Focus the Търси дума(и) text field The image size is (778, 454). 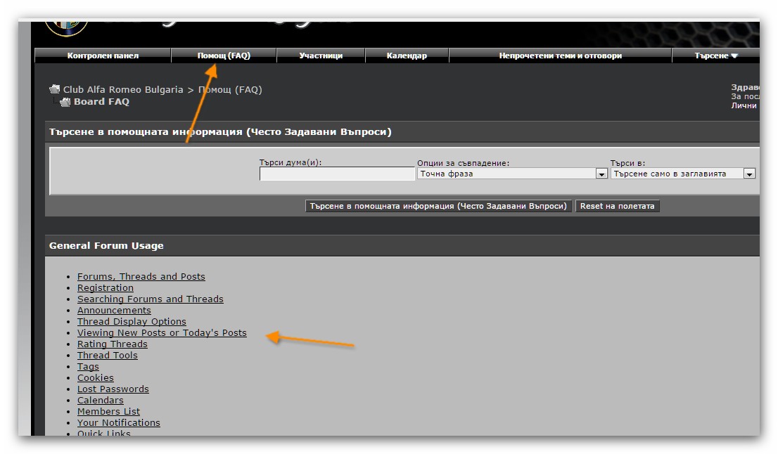[x=337, y=174]
